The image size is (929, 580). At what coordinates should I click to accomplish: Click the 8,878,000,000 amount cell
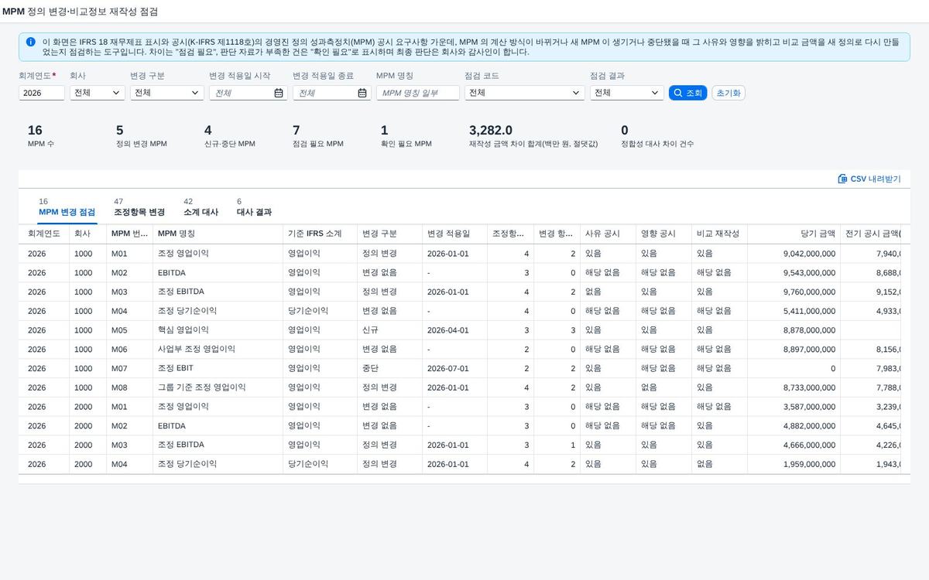tap(794, 330)
